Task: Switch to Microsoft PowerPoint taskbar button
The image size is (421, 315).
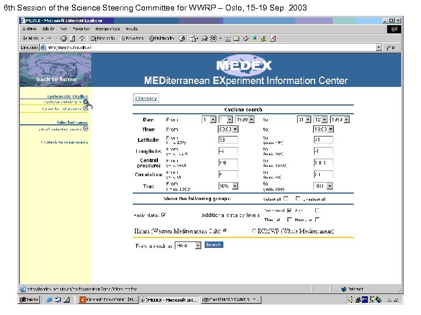Action: pos(109,299)
